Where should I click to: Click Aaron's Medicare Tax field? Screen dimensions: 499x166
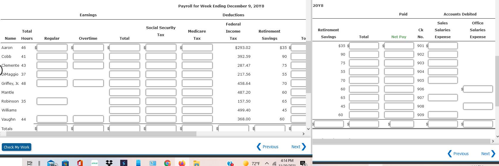point(197,47)
